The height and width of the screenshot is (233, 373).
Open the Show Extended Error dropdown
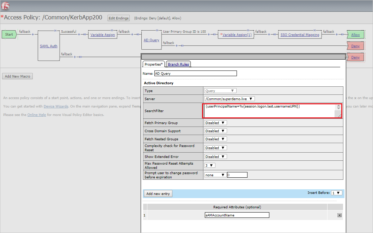click(215, 157)
